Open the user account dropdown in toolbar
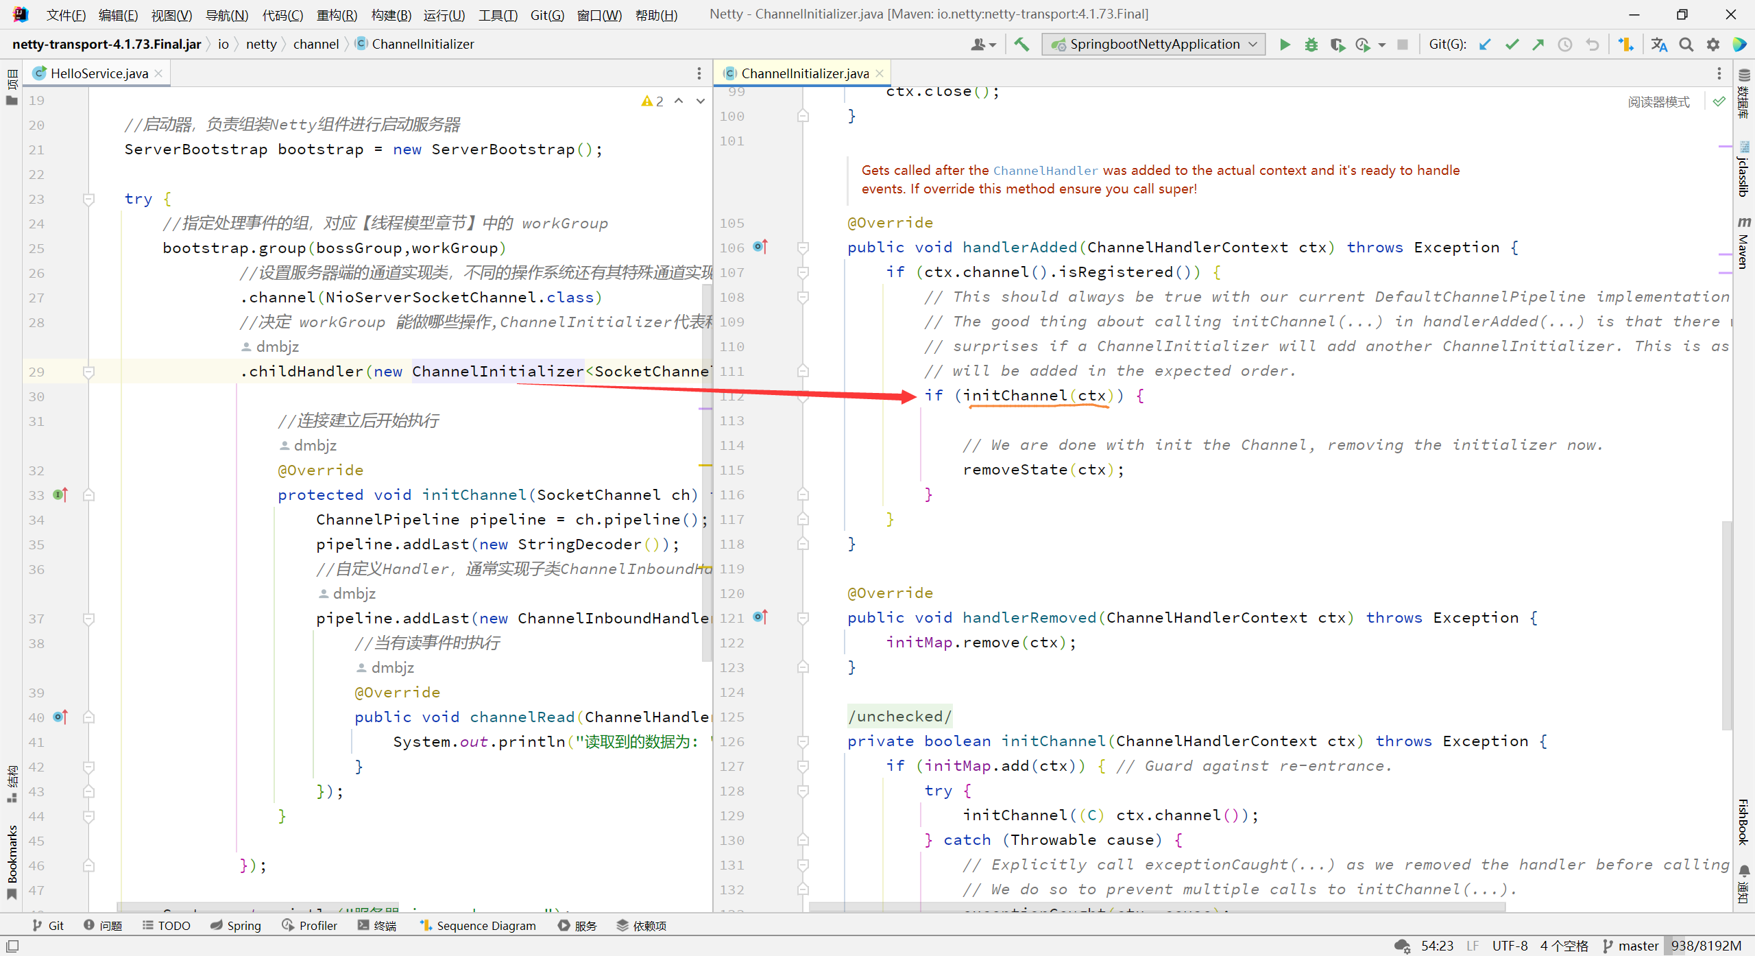Image resolution: width=1755 pixels, height=956 pixels. point(983,45)
